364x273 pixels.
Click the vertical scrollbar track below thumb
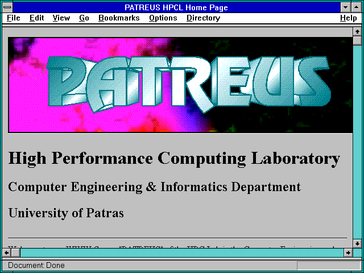357,142
